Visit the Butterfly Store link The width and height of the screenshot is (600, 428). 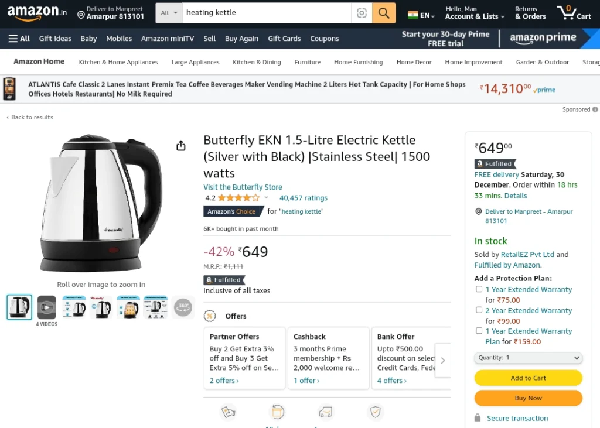pyautogui.click(x=243, y=187)
